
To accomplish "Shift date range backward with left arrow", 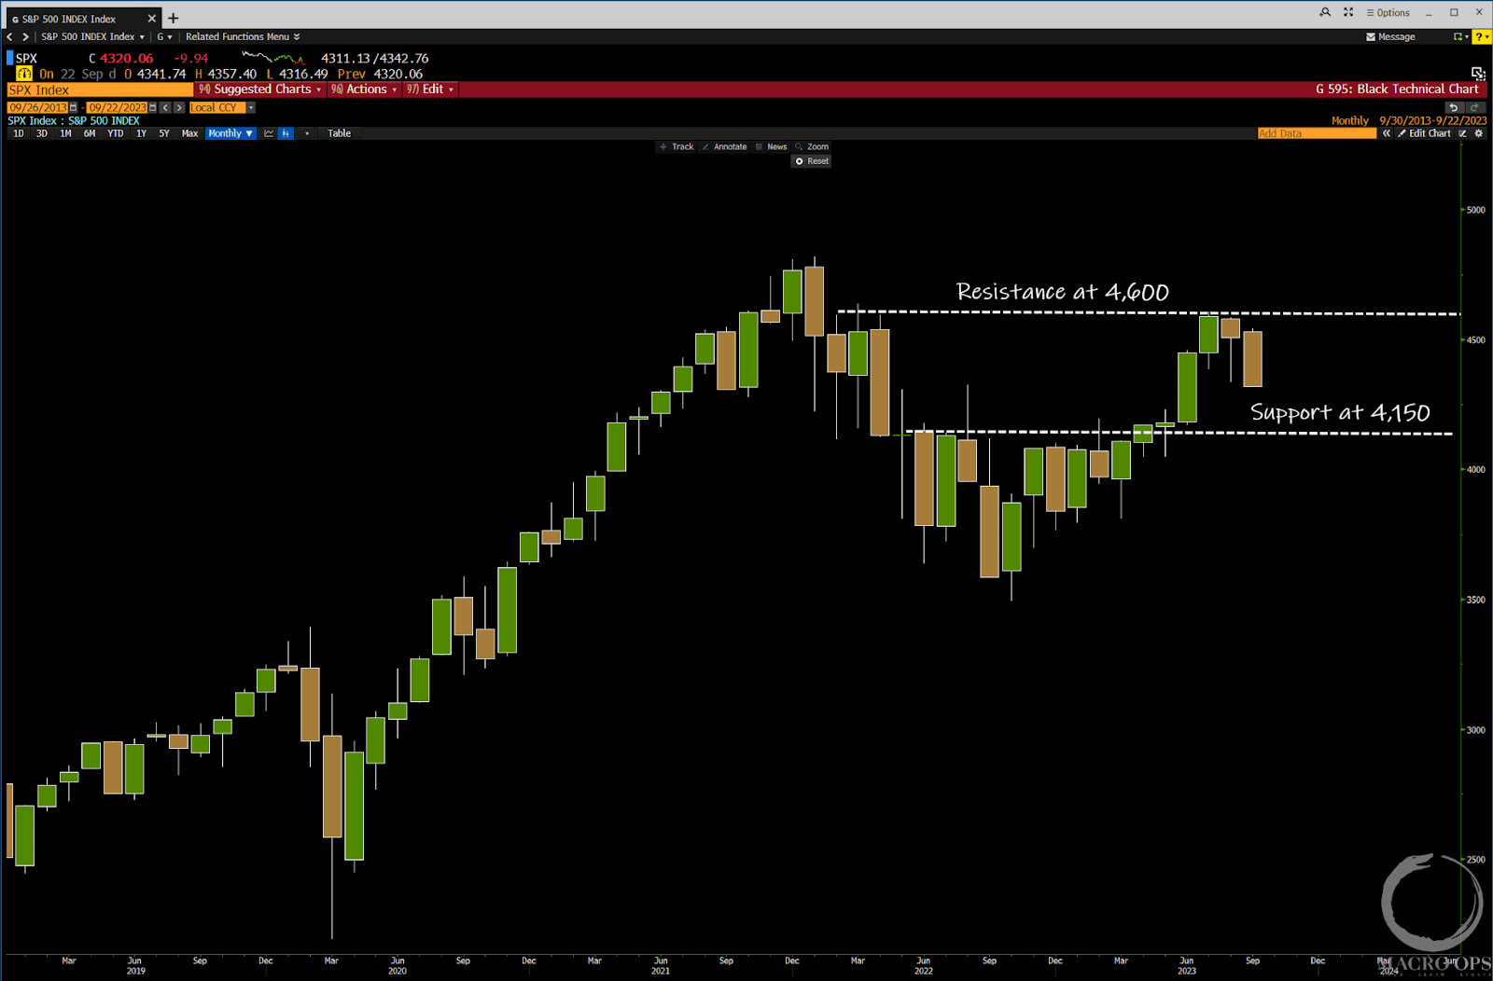I will pos(165,107).
